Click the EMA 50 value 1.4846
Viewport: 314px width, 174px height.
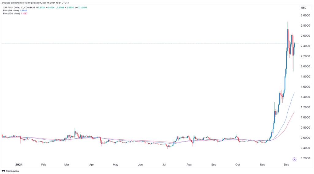pyautogui.click(x=23, y=11)
